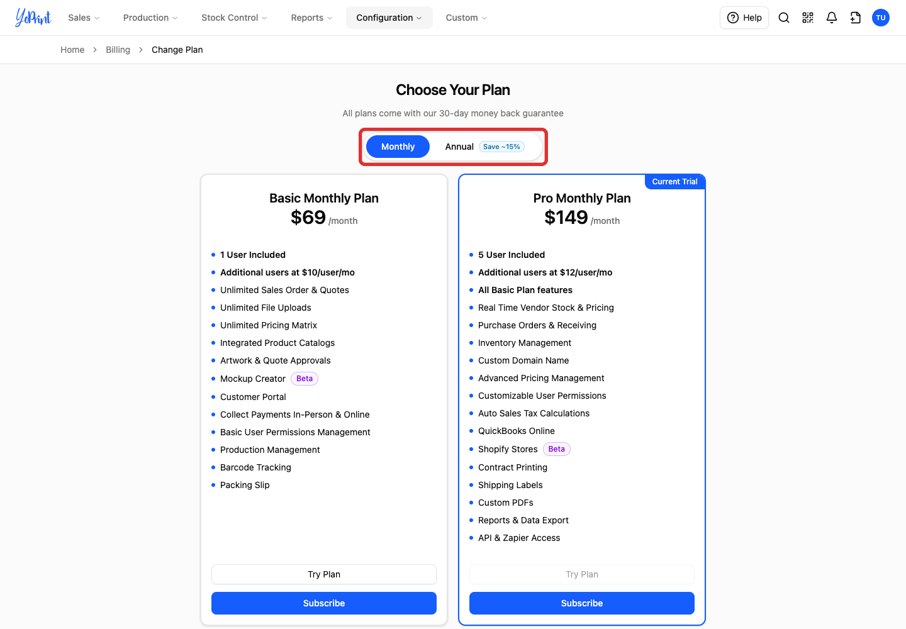This screenshot has height=629, width=906.
Task: Expand the Stock Control menu
Action: click(x=234, y=18)
